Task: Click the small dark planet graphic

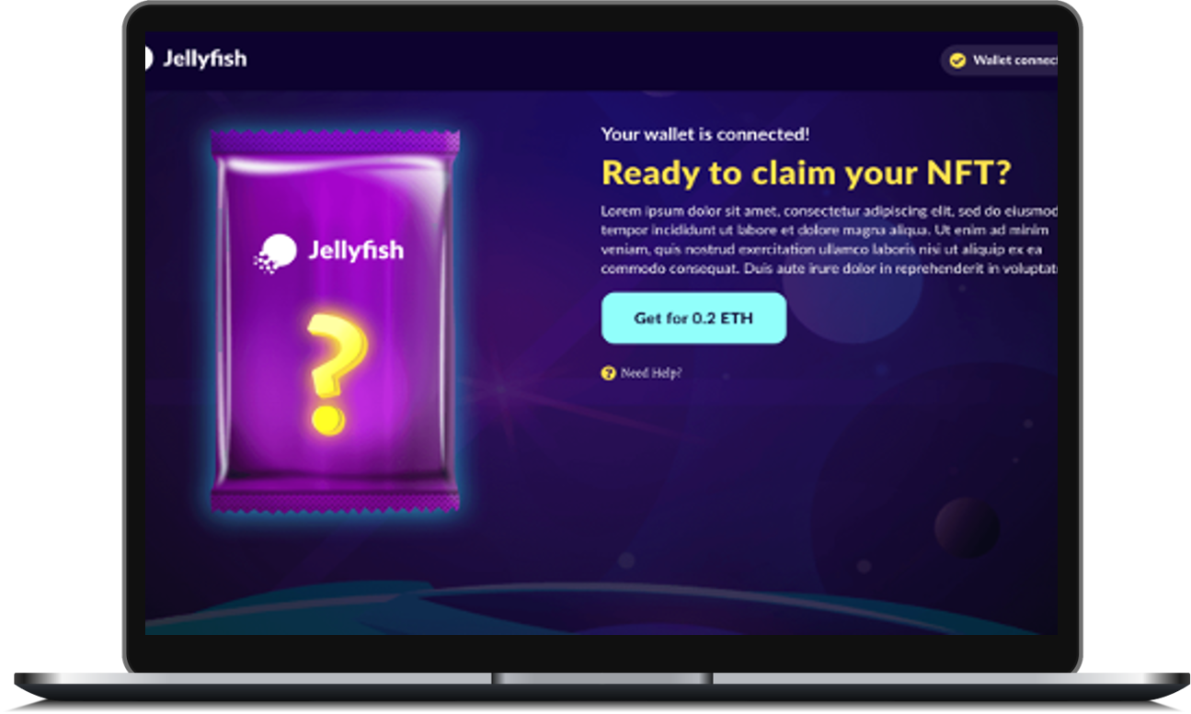Action: click(x=966, y=527)
